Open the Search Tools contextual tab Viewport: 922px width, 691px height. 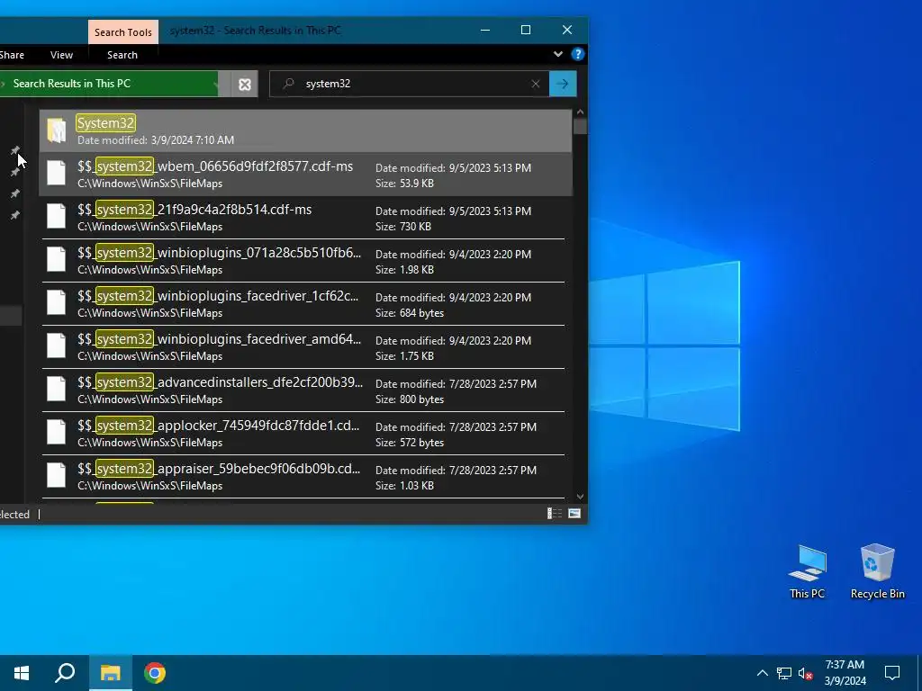122,31
